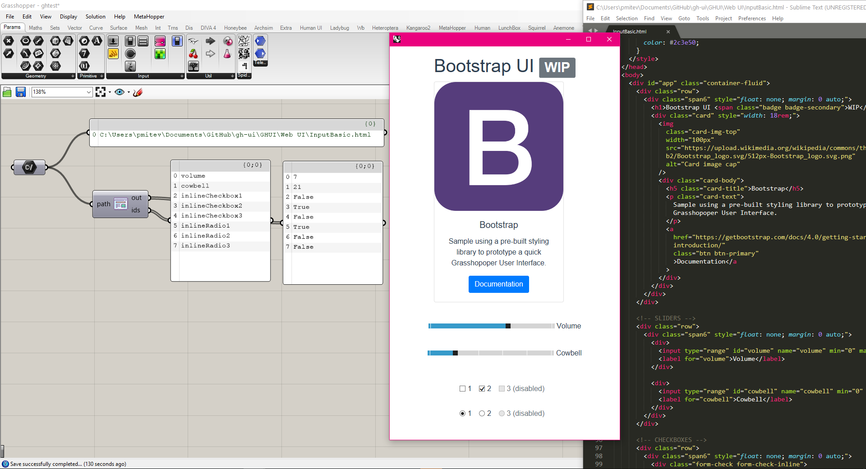This screenshot has width=866, height=469.
Task: Pick the round Control Knob icon
Action: 130,54
